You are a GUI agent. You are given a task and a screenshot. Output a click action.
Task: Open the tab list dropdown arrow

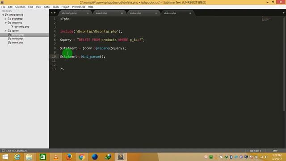[283, 13]
